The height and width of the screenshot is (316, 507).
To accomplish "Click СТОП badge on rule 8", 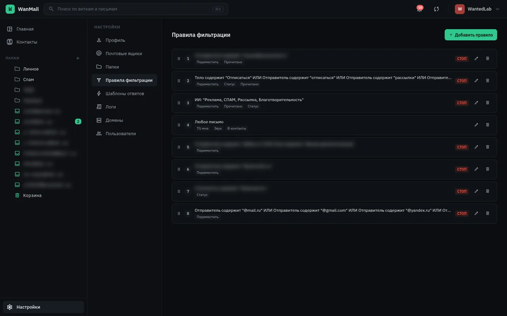I will (x=462, y=213).
